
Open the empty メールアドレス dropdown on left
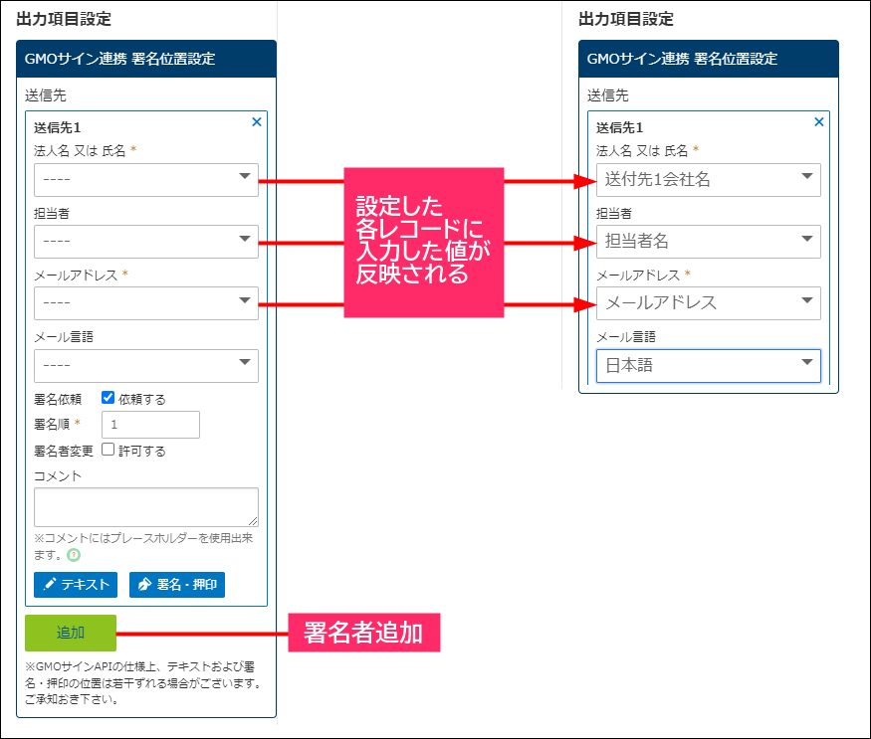coord(146,302)
